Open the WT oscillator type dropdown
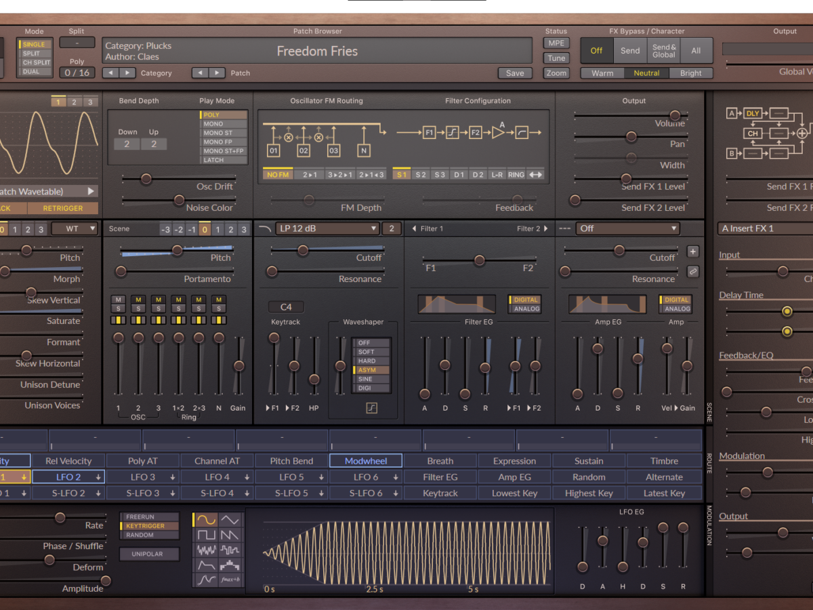Screen dimensions: 813x610 [x=75, y=229]
